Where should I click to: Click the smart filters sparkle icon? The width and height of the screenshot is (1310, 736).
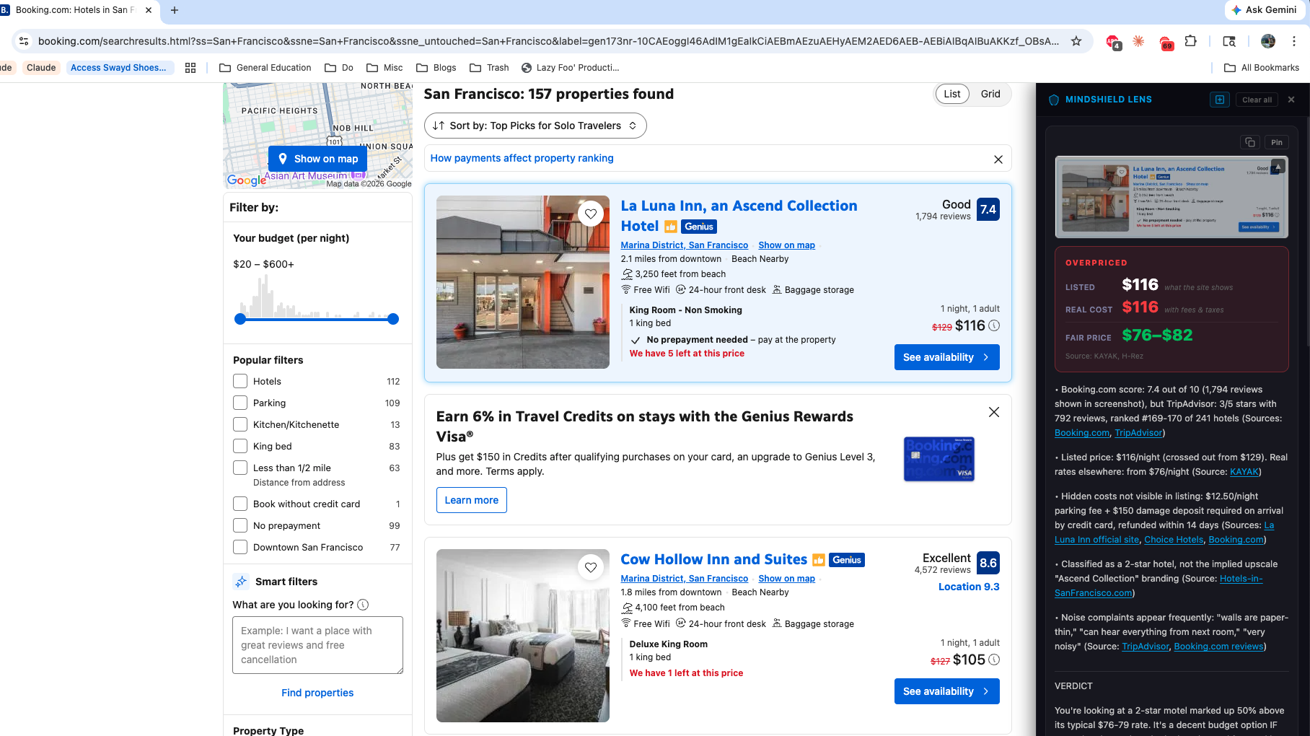[240, 582]
